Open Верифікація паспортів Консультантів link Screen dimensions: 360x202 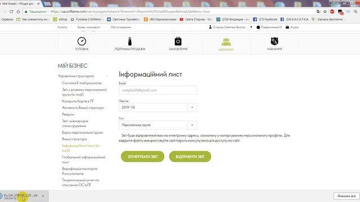coord(80,171)
